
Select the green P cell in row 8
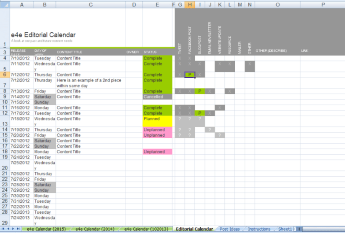[200, 91]
